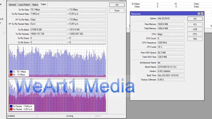212x119 pixels.
Task: Click the CPU Frequency field 1200 MHz
Action: click(x=171, y=43)
